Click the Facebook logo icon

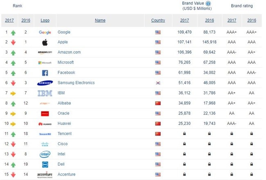tap(45, 73)
